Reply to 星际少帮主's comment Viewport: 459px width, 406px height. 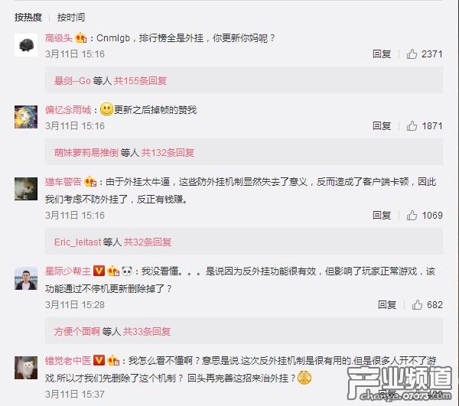(x=387, y=305)
